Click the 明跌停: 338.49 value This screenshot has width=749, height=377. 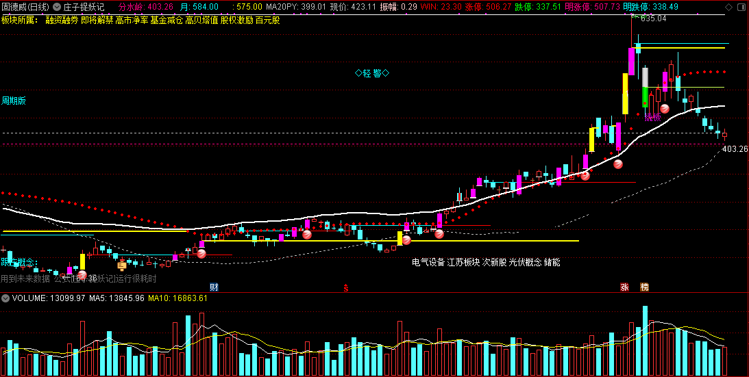(650, 7)
